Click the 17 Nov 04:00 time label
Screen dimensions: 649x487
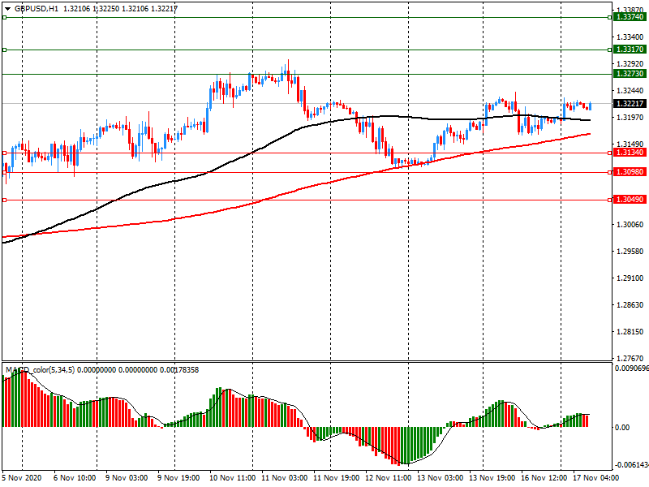(598, 479)
